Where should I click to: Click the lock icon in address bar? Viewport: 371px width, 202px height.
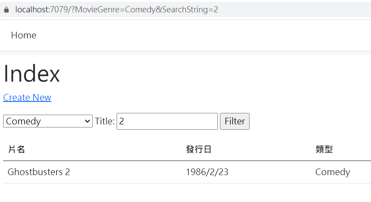point(6,10)
